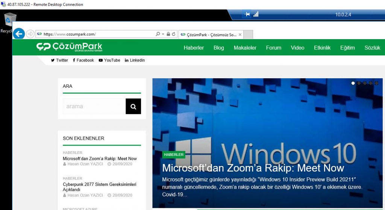The height and width of the screenshot is (210, 385).
Task: Click the black search magnifier button
Action: click(x=133, y=106)
